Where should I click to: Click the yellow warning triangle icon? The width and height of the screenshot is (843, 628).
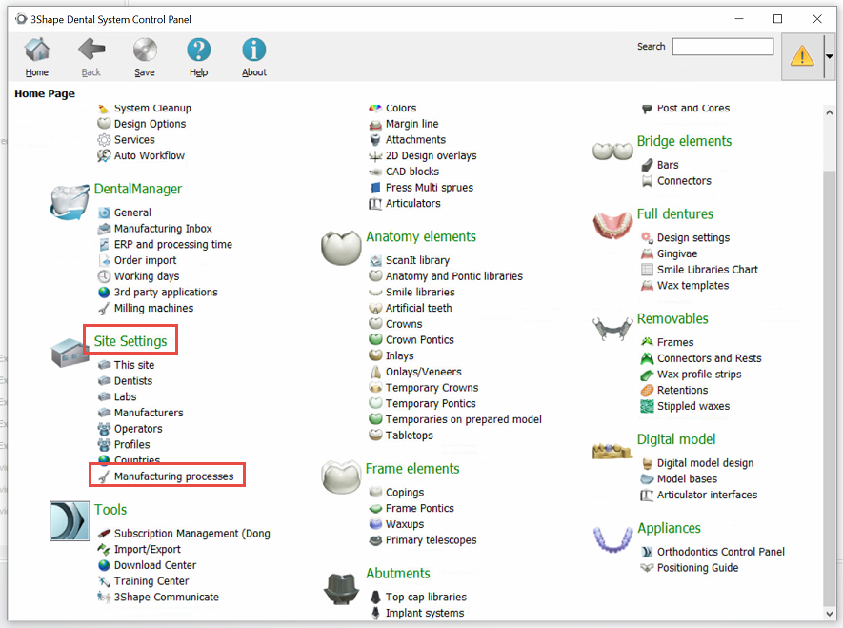(x=802, y=56)
